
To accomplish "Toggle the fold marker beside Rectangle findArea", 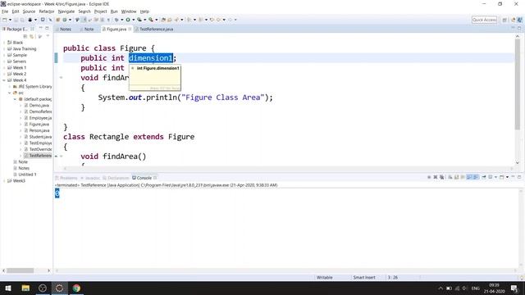I will click(61, 157).
